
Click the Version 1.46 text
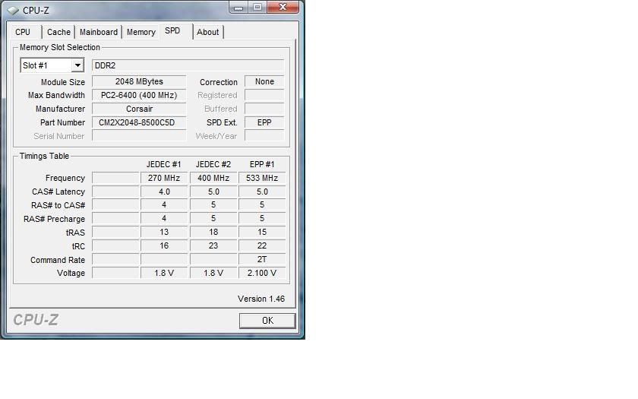coord(261,299)
